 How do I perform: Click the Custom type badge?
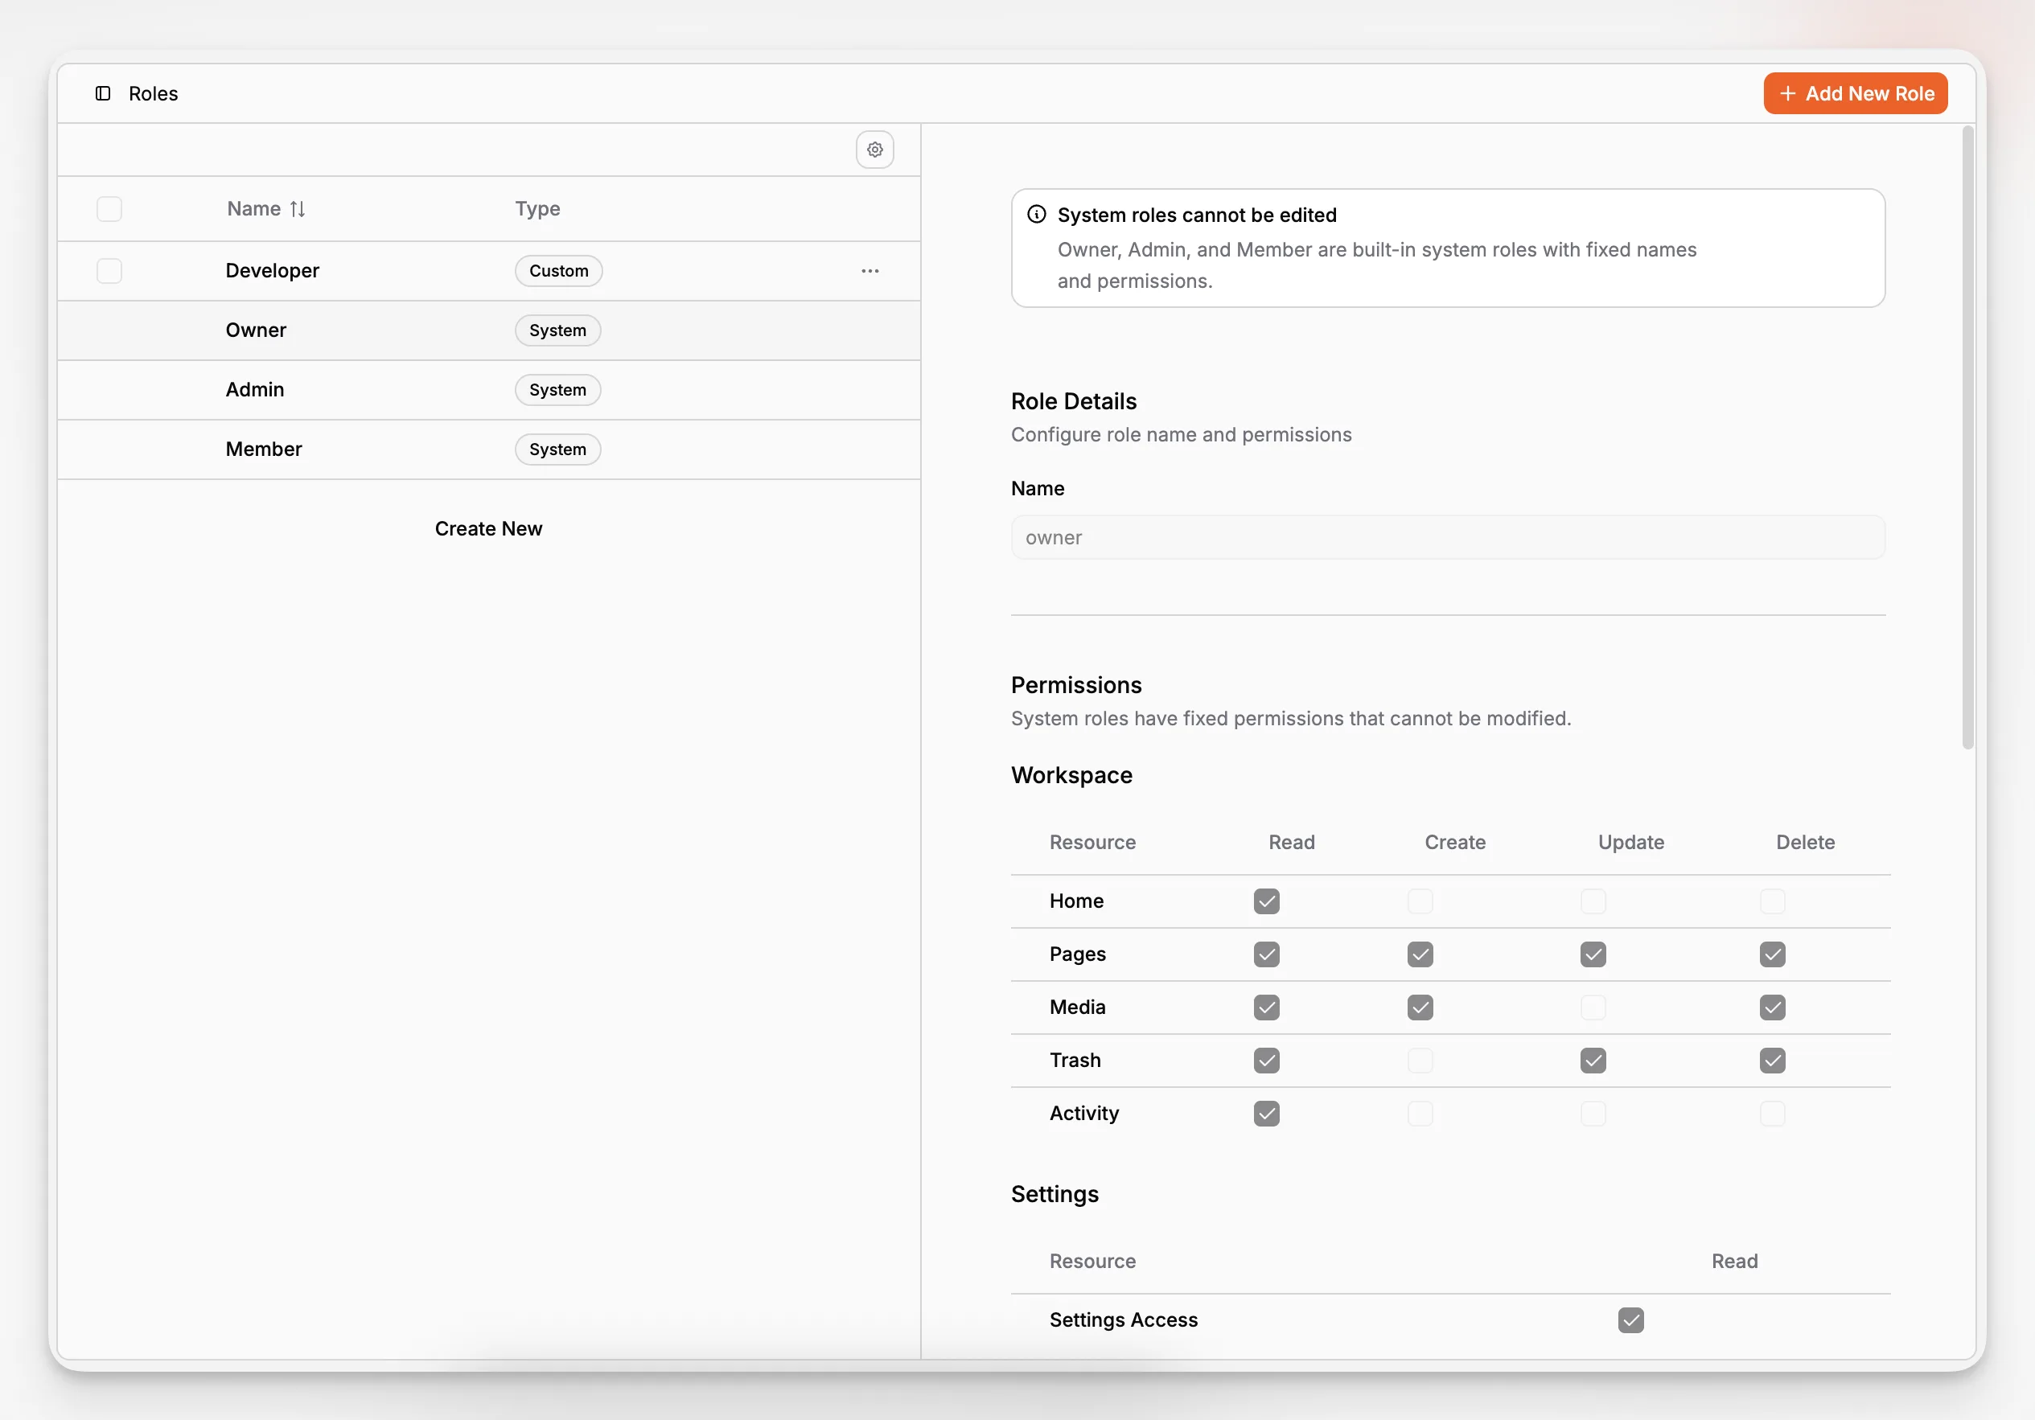pos(558,271)
